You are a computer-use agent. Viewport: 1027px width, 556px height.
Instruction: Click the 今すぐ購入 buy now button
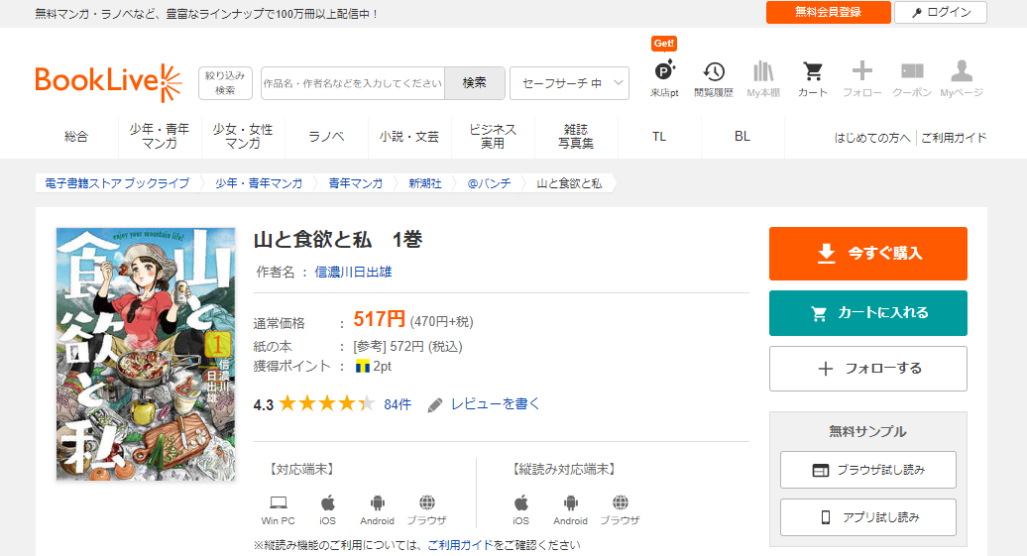click(867, 254)
